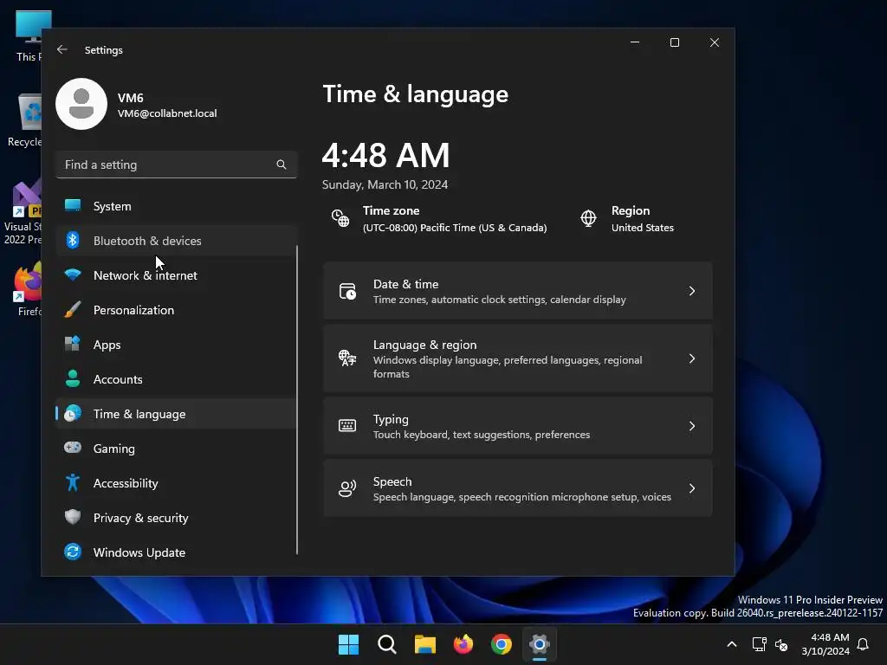This screenshot has width=887, height=665.
Task: Open the Speech title
Action: coord(392,481)
